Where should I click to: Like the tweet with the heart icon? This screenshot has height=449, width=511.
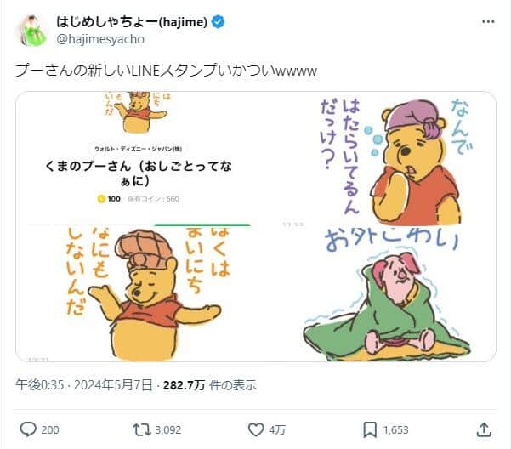(x=256, y=429)
